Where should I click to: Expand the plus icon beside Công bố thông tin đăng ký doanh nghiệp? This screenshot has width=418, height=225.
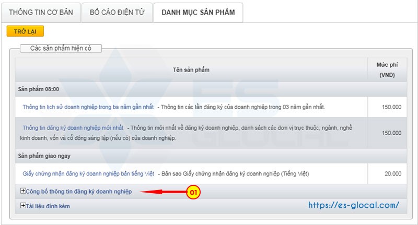click(x=23, y=191)
